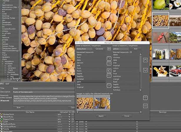The image size is (181, 132).
Task: Click Fotolia upload arrow icon
Action: (1, 129)
